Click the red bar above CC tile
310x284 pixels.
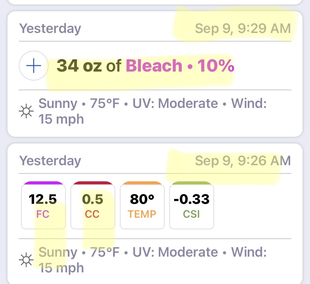click(93, 183)
